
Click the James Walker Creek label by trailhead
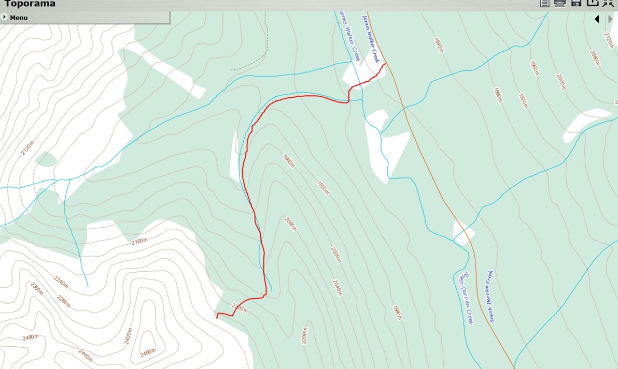371,38
